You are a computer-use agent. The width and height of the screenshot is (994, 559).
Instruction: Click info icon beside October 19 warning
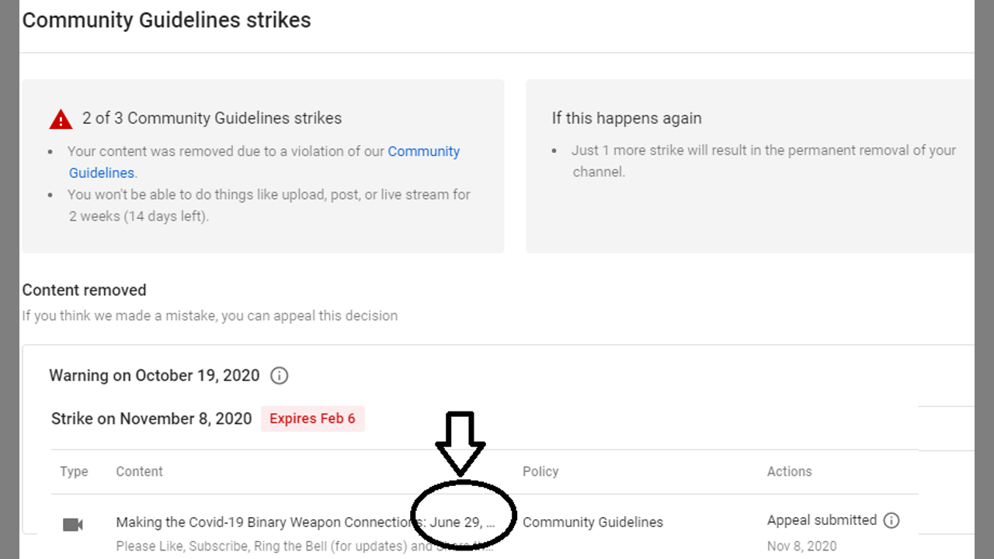click(279, 376)
